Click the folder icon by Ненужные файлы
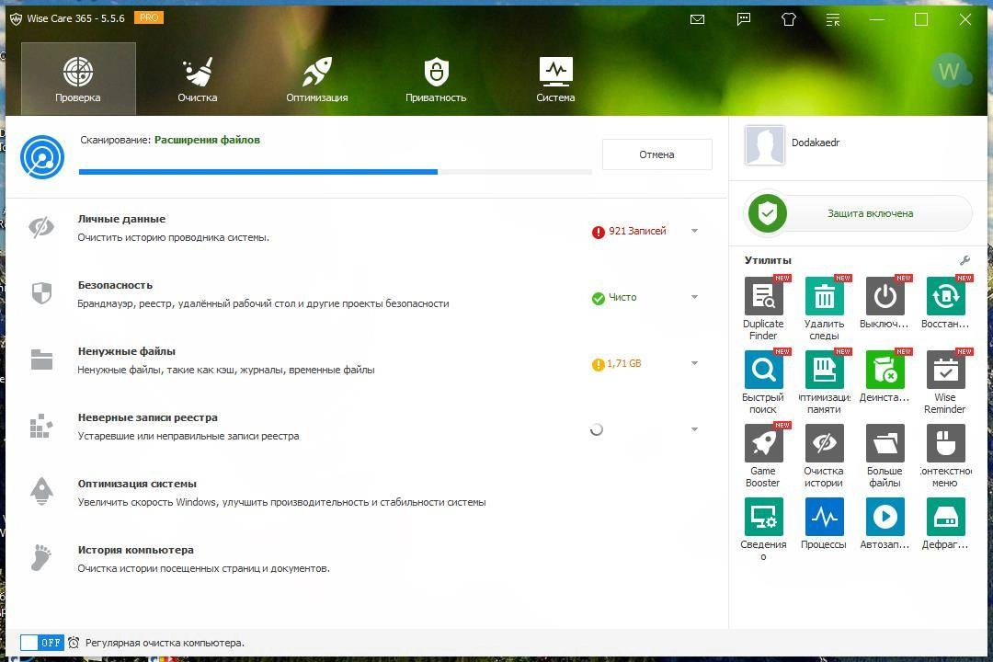The height and width of the screenshot is (662, 993). [41, 360]
